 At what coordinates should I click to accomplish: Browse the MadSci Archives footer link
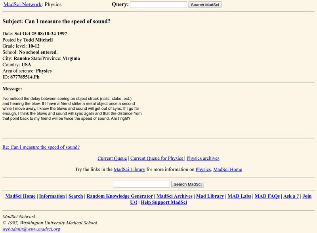tap(174, 196)
